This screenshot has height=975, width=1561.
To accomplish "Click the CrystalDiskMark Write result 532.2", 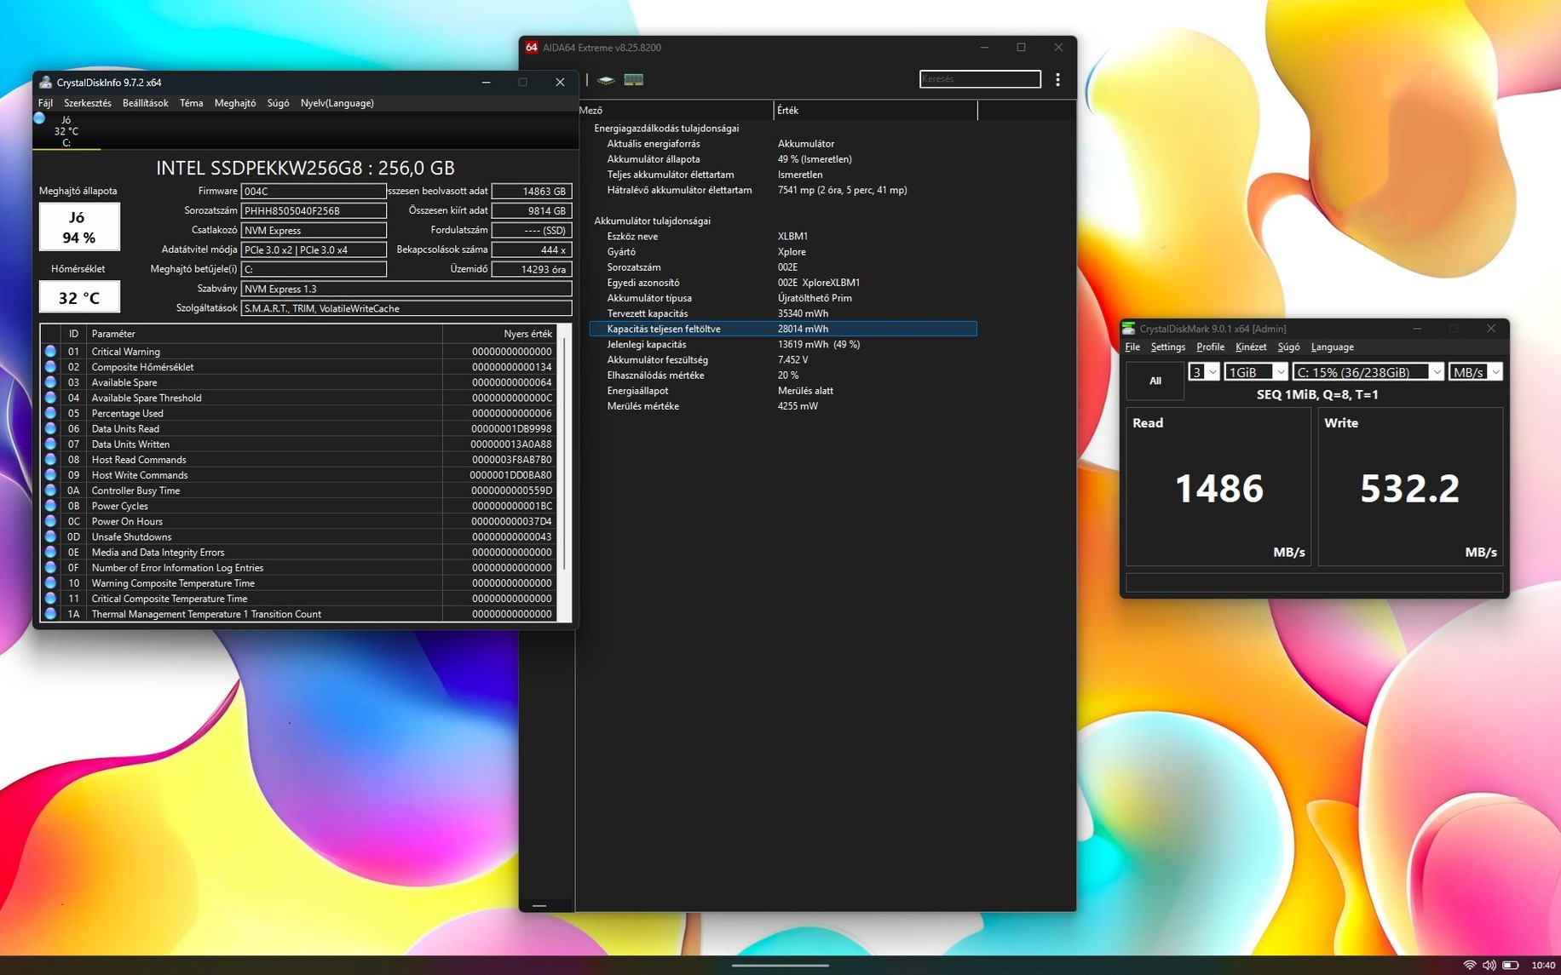I will click(1409, 489).
